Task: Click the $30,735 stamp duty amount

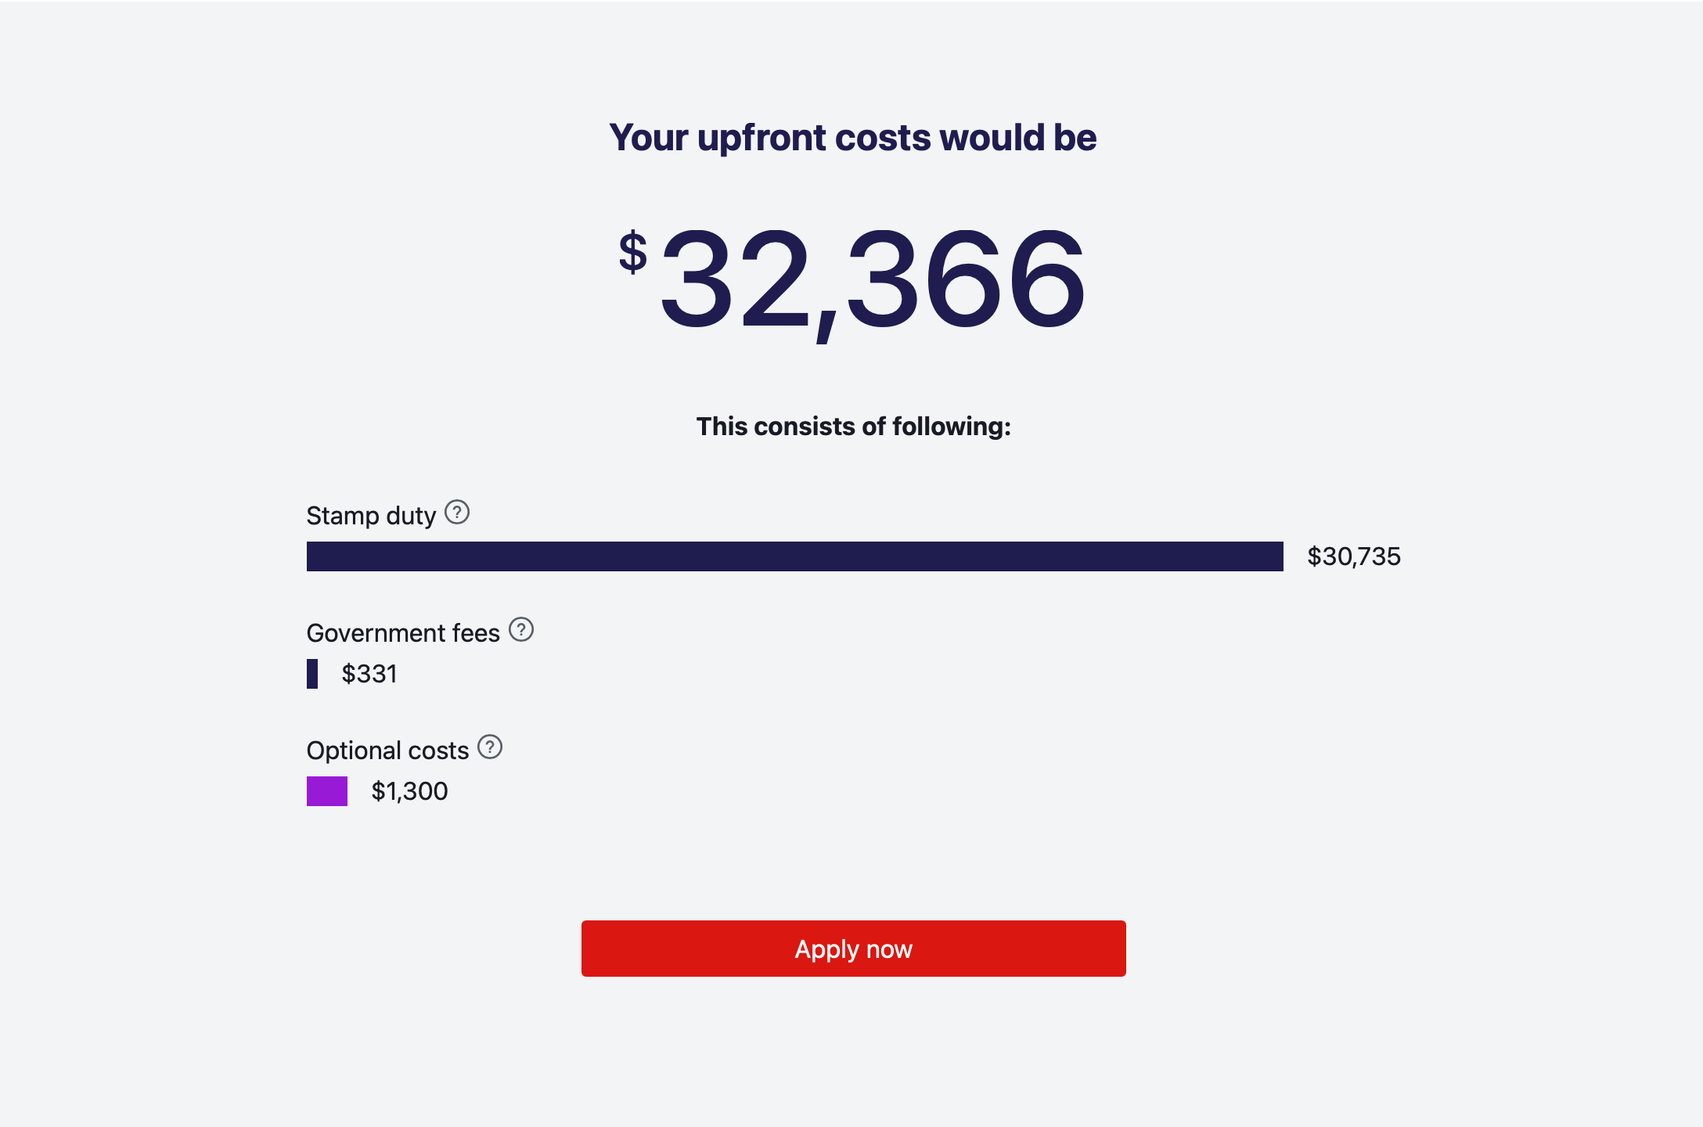Action: (x=1354, y=556)
